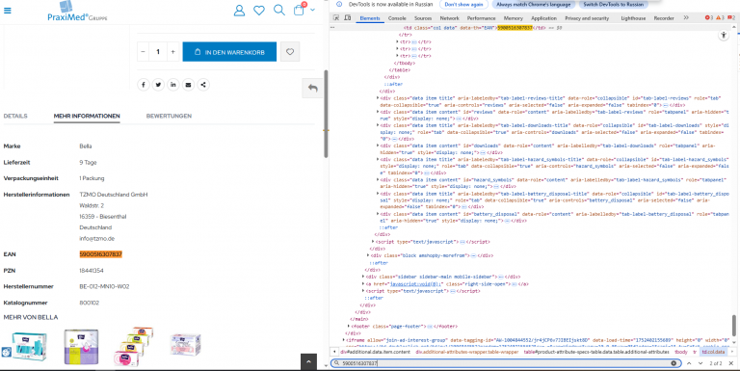
Task: Open the hamburger menu on PraxiMed site
Action: (8, 11)
